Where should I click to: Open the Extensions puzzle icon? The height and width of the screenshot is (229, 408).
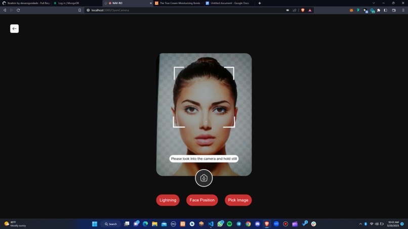tap(379, 10)
